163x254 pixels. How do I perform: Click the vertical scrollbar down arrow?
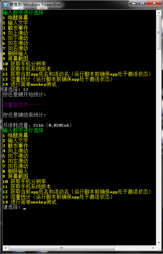(x=159, y=242)
